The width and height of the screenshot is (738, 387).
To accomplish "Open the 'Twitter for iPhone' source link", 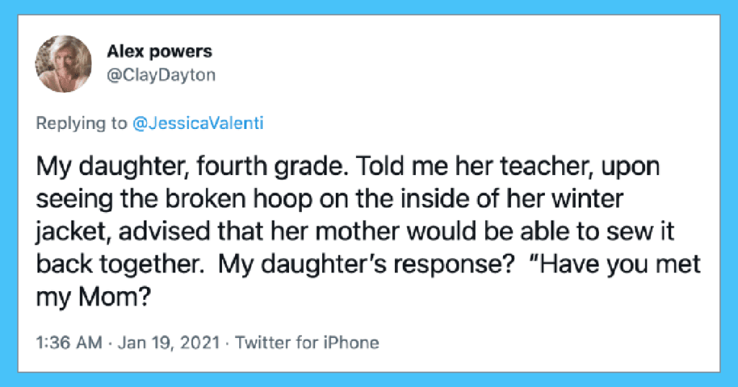I will (307, 342).
